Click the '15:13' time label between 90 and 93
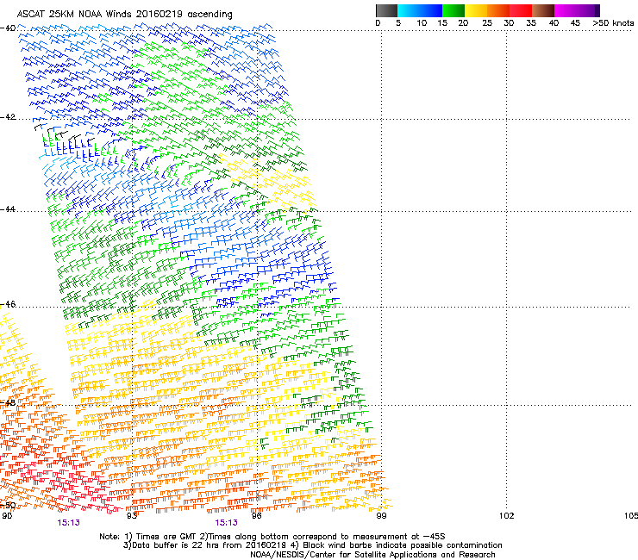The height and width of the screenshot is (560, 638). click(x=69, y=523)
